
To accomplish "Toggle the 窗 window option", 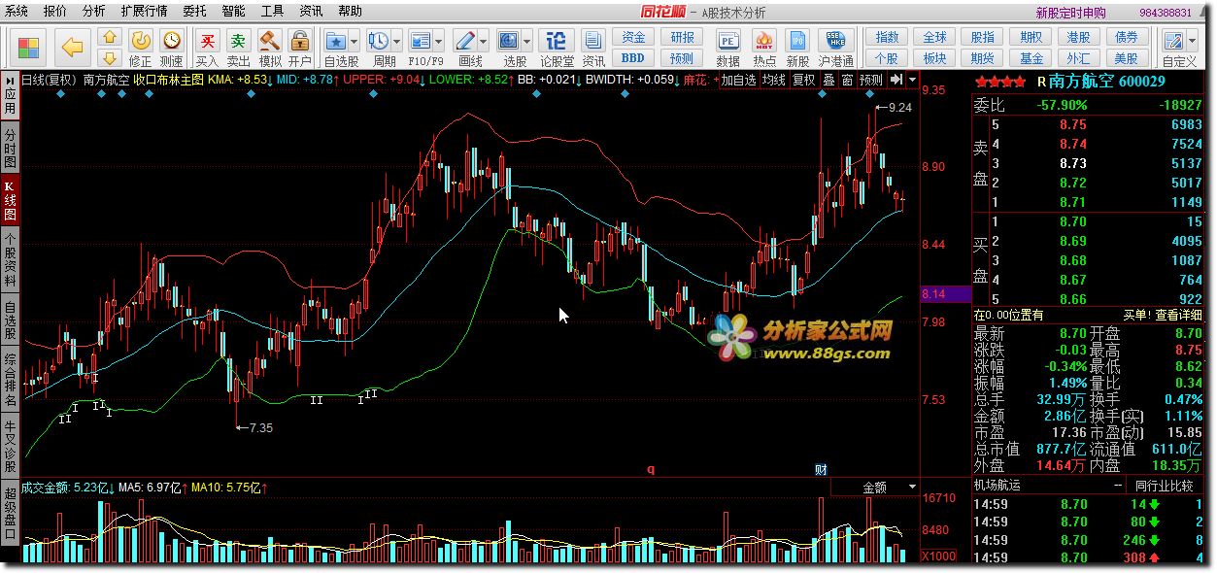I will click(847, 80).
